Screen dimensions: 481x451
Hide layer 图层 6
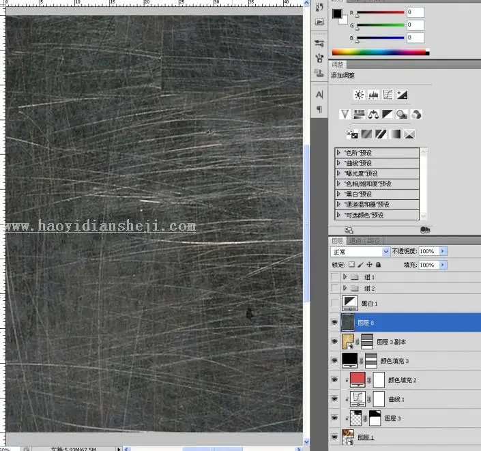335,323
